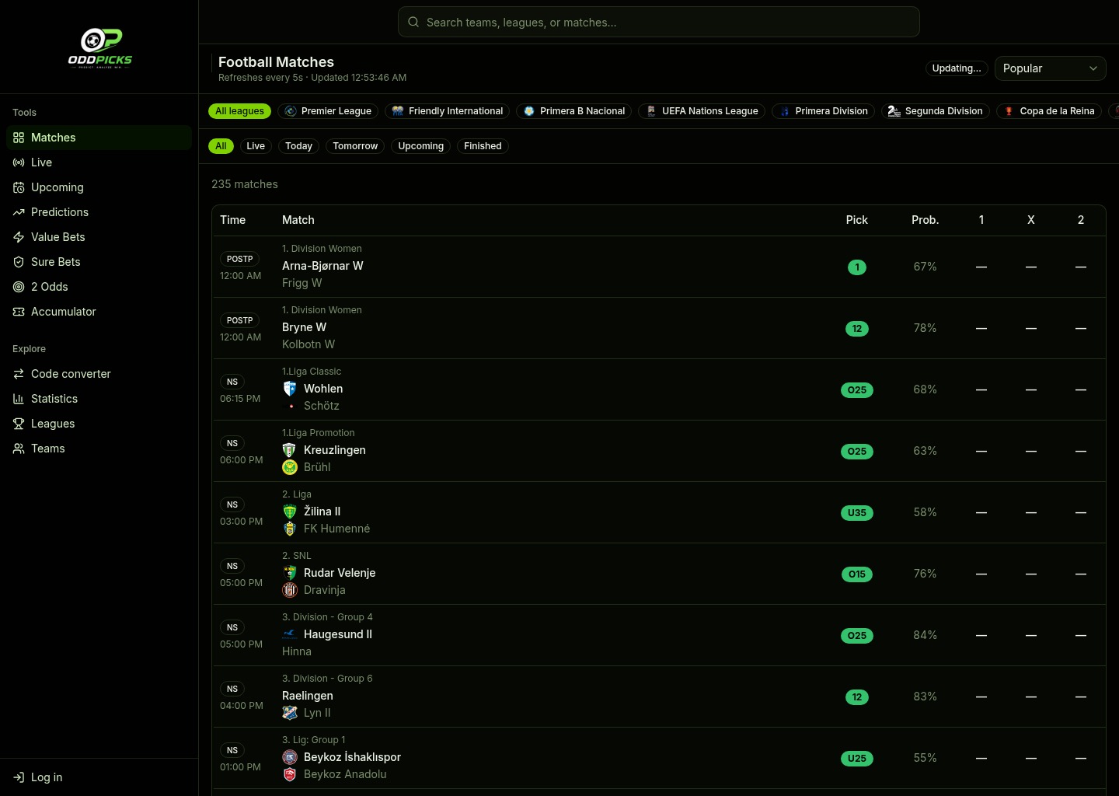Image resolution: width=1119 pixels, height=796 pixels.
Task: Switch to the Today tab
Action: click(298, 146)
